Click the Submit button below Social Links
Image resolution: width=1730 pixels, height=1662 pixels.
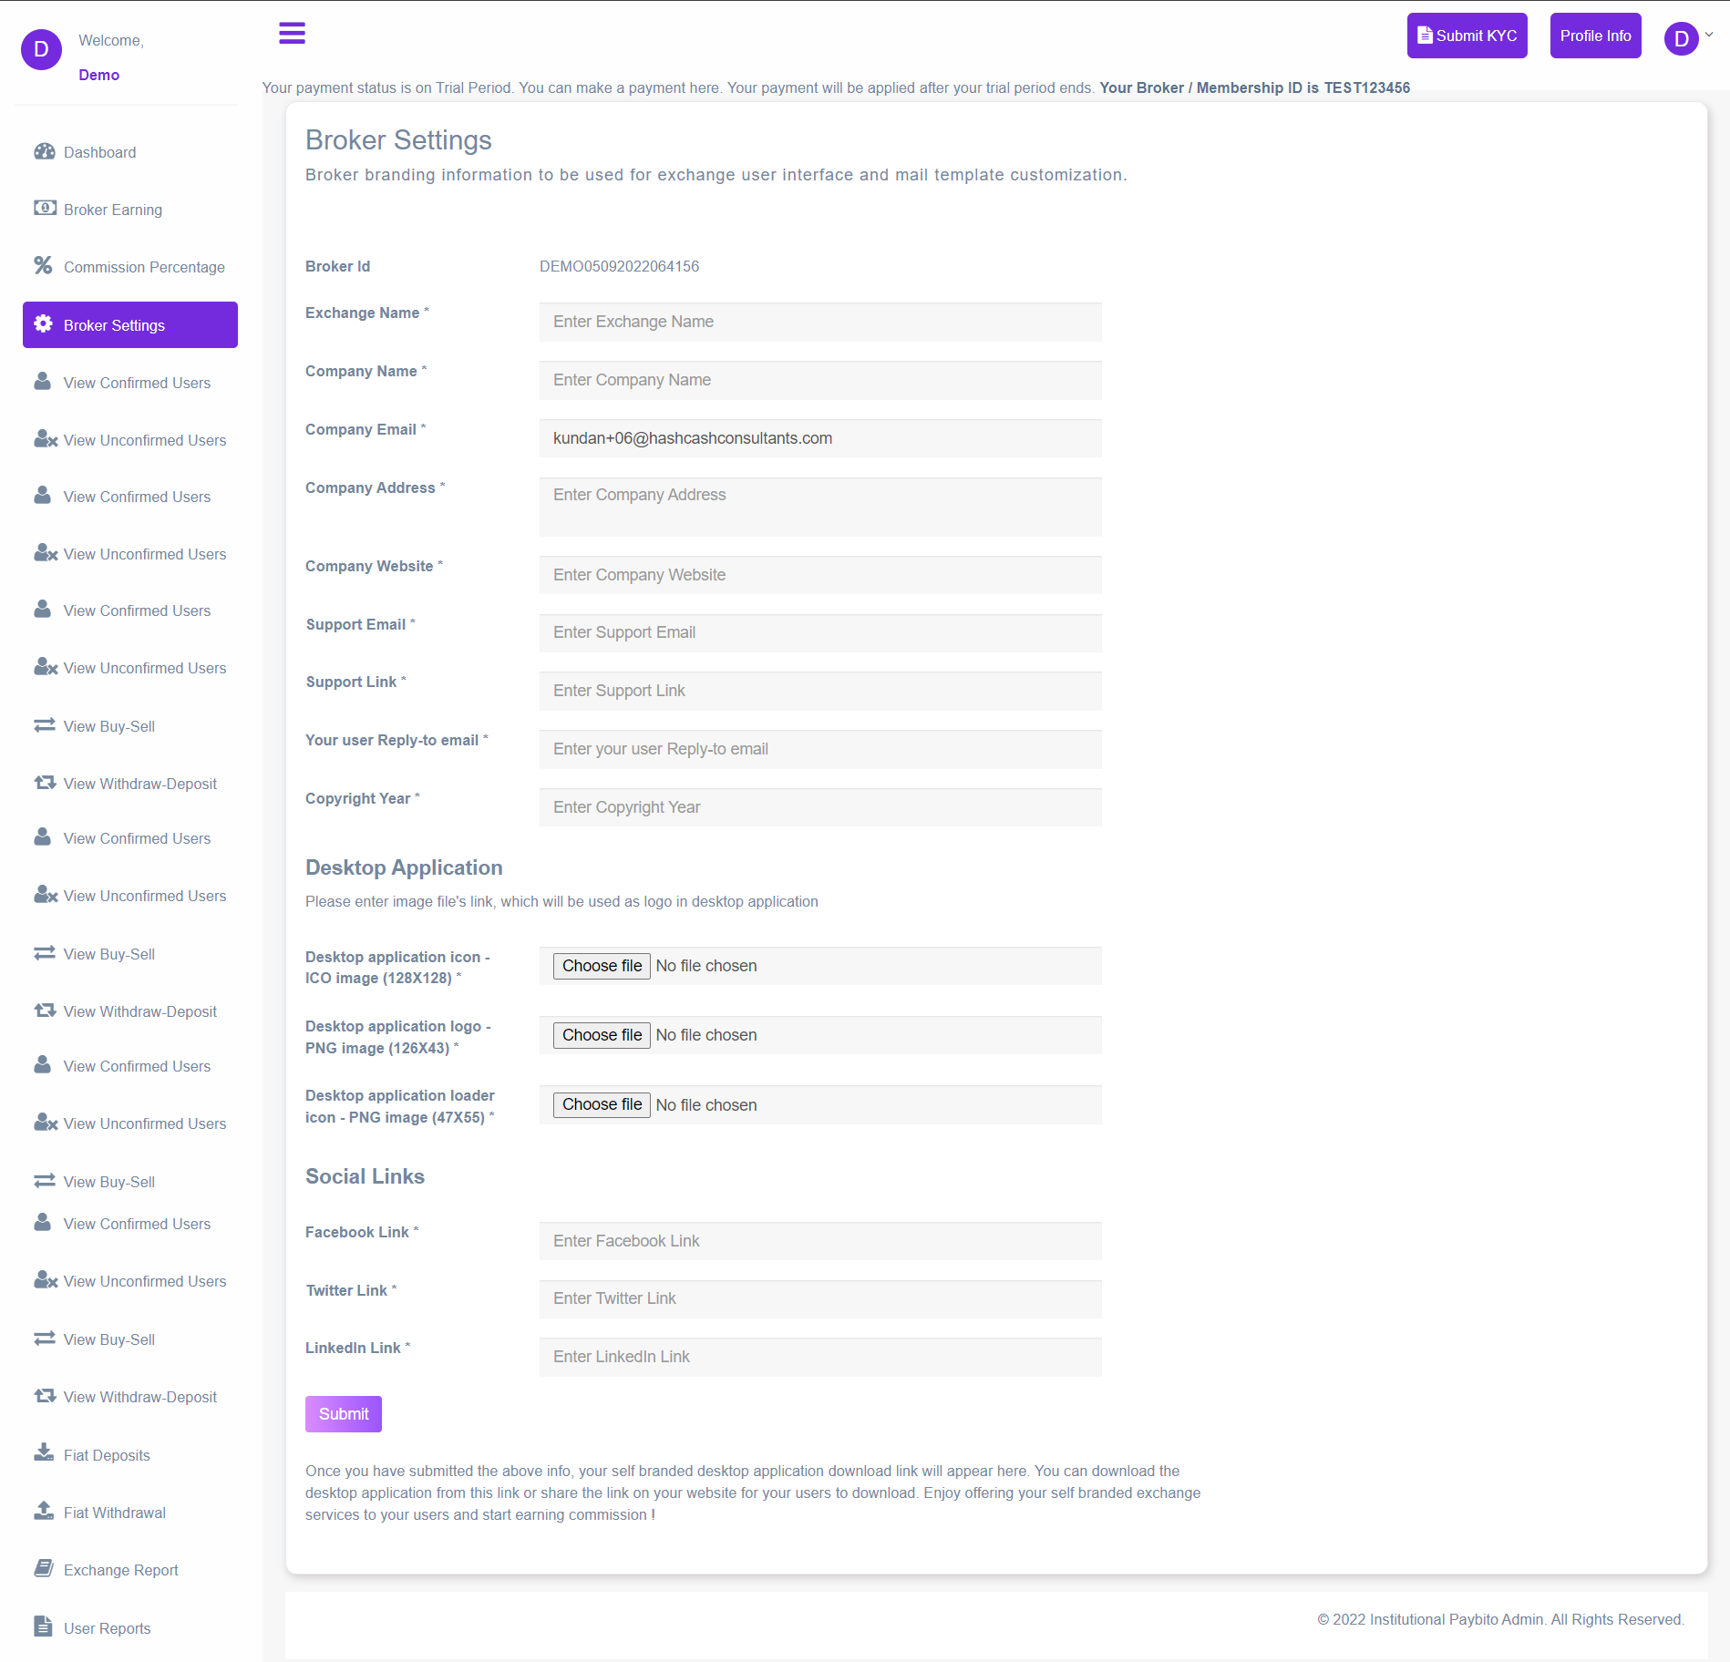(x=343, y=1413)
